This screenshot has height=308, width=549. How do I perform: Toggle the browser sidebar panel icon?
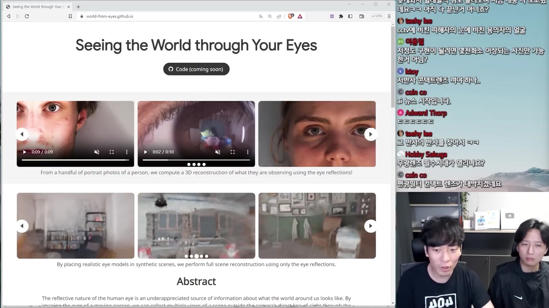[350, 16]
